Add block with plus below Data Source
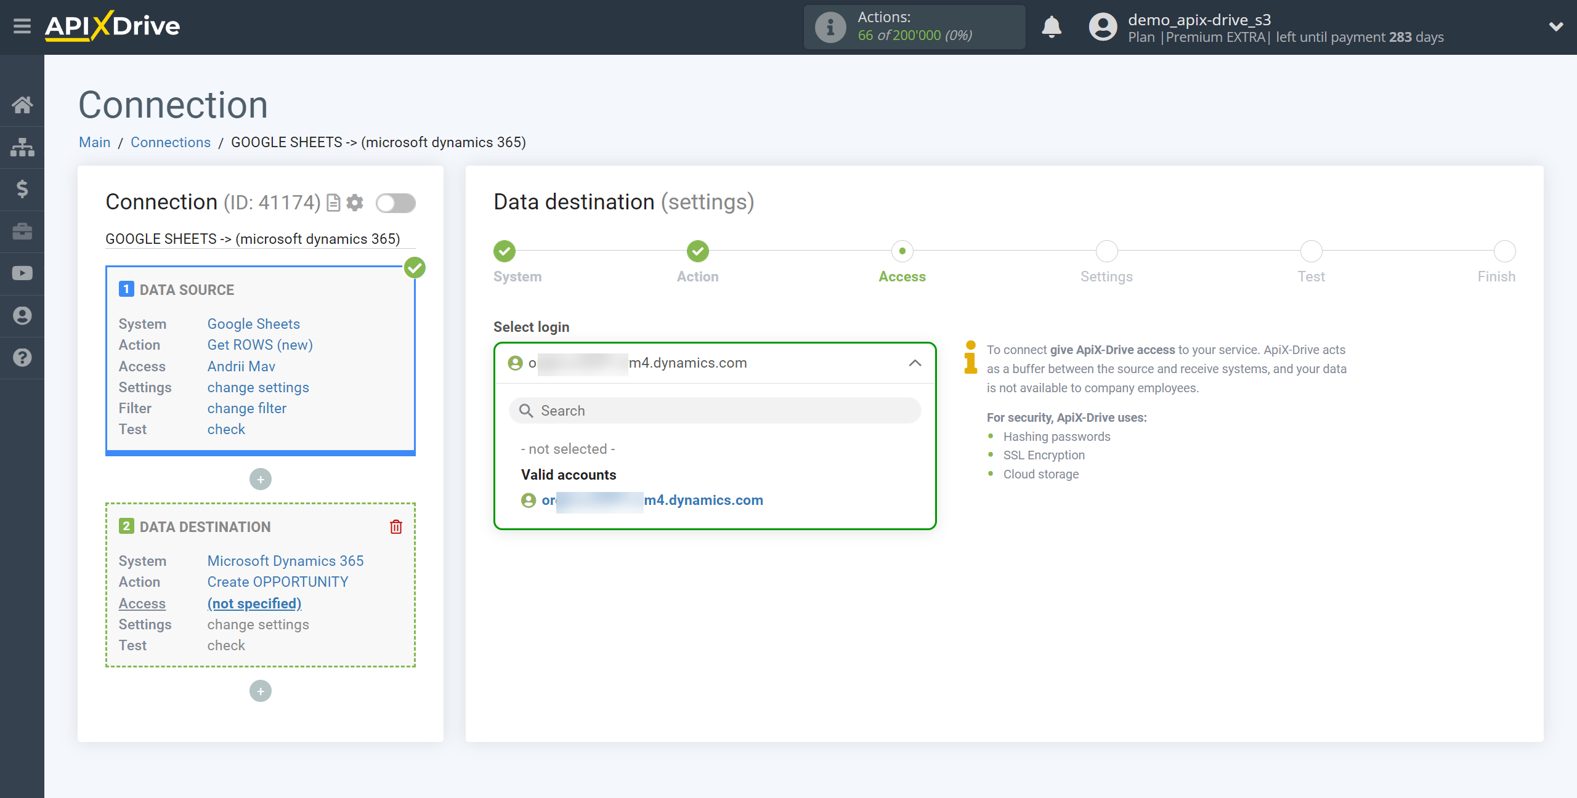 point(261,479)
